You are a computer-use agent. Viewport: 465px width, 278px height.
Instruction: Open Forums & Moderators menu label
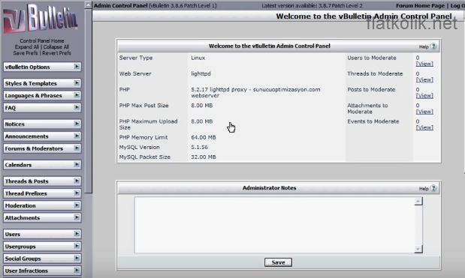34,148
